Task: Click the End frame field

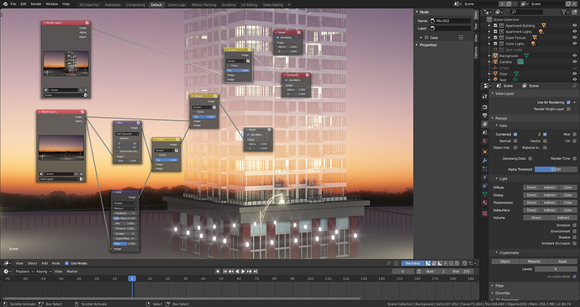Action: point(461,272)
